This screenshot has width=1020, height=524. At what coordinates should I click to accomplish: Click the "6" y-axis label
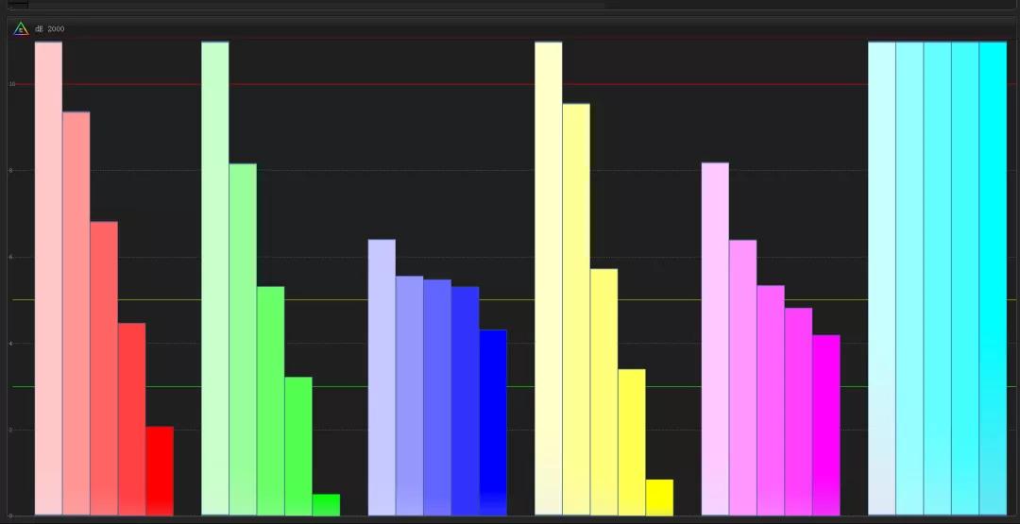click(x=11, y=257)
